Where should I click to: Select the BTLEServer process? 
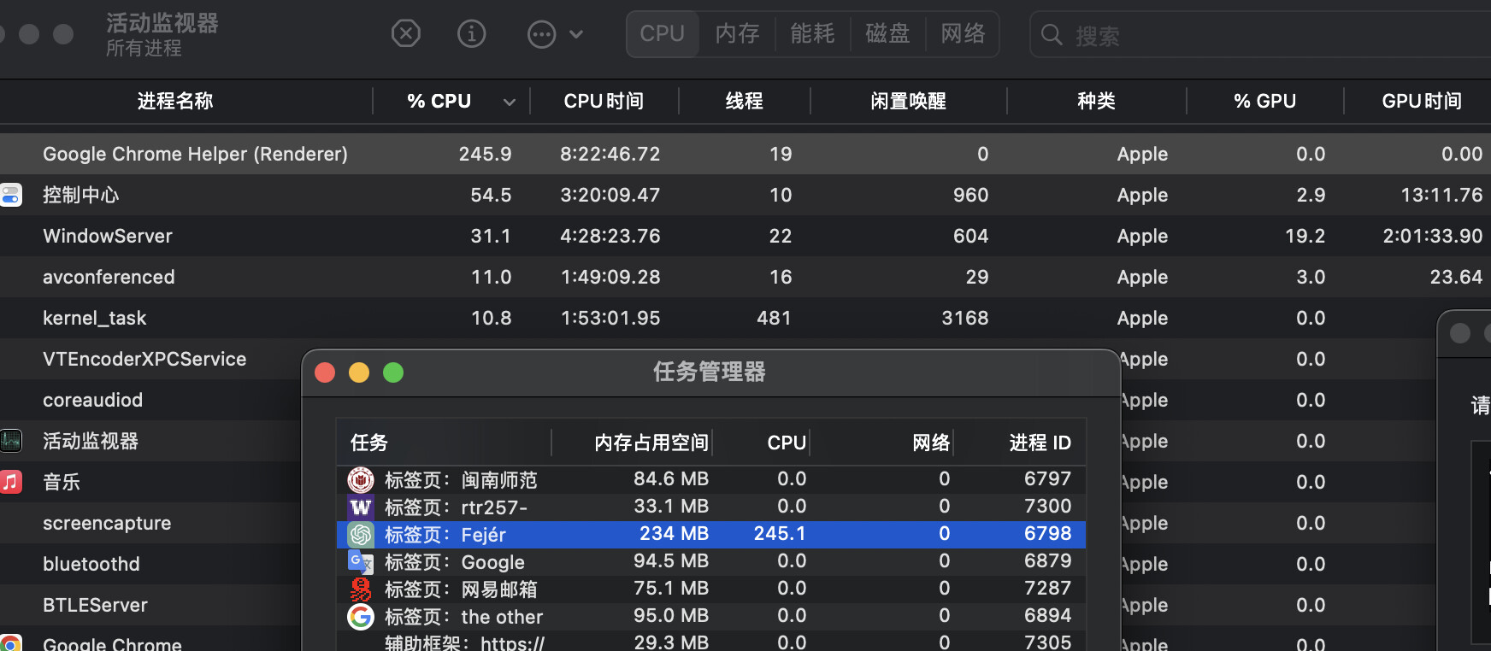95,605
